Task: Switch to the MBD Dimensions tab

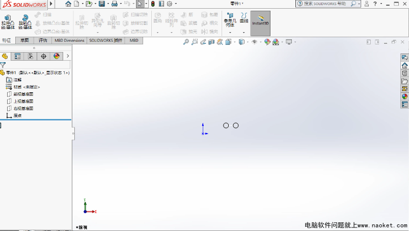Action: click(69, 40)
